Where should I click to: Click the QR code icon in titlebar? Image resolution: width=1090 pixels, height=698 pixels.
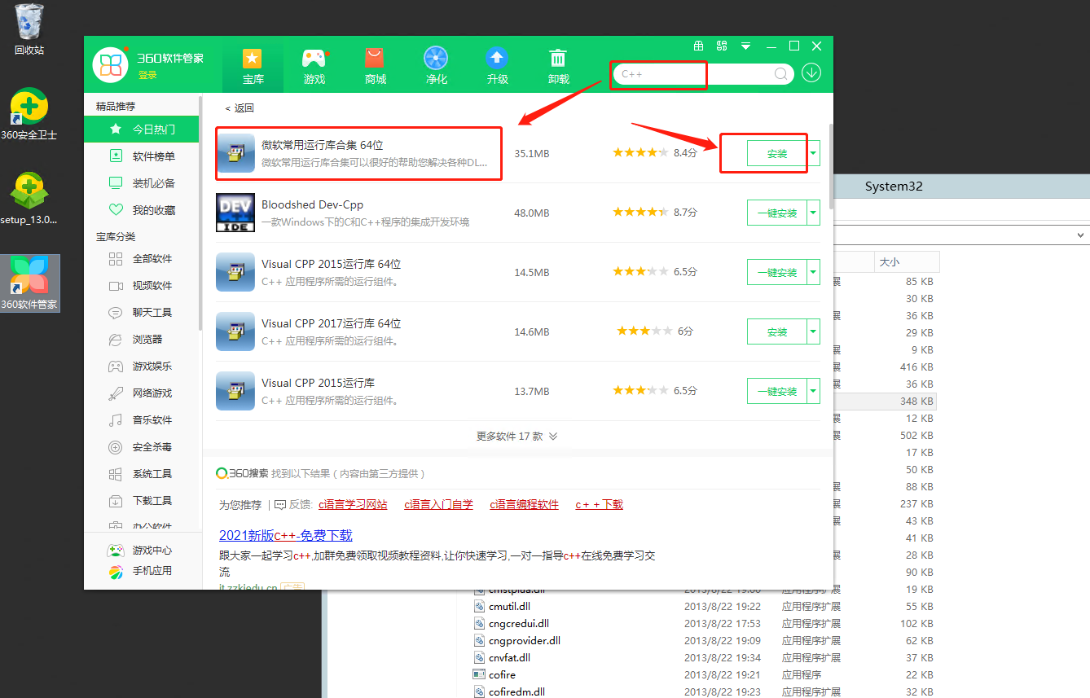721,46
